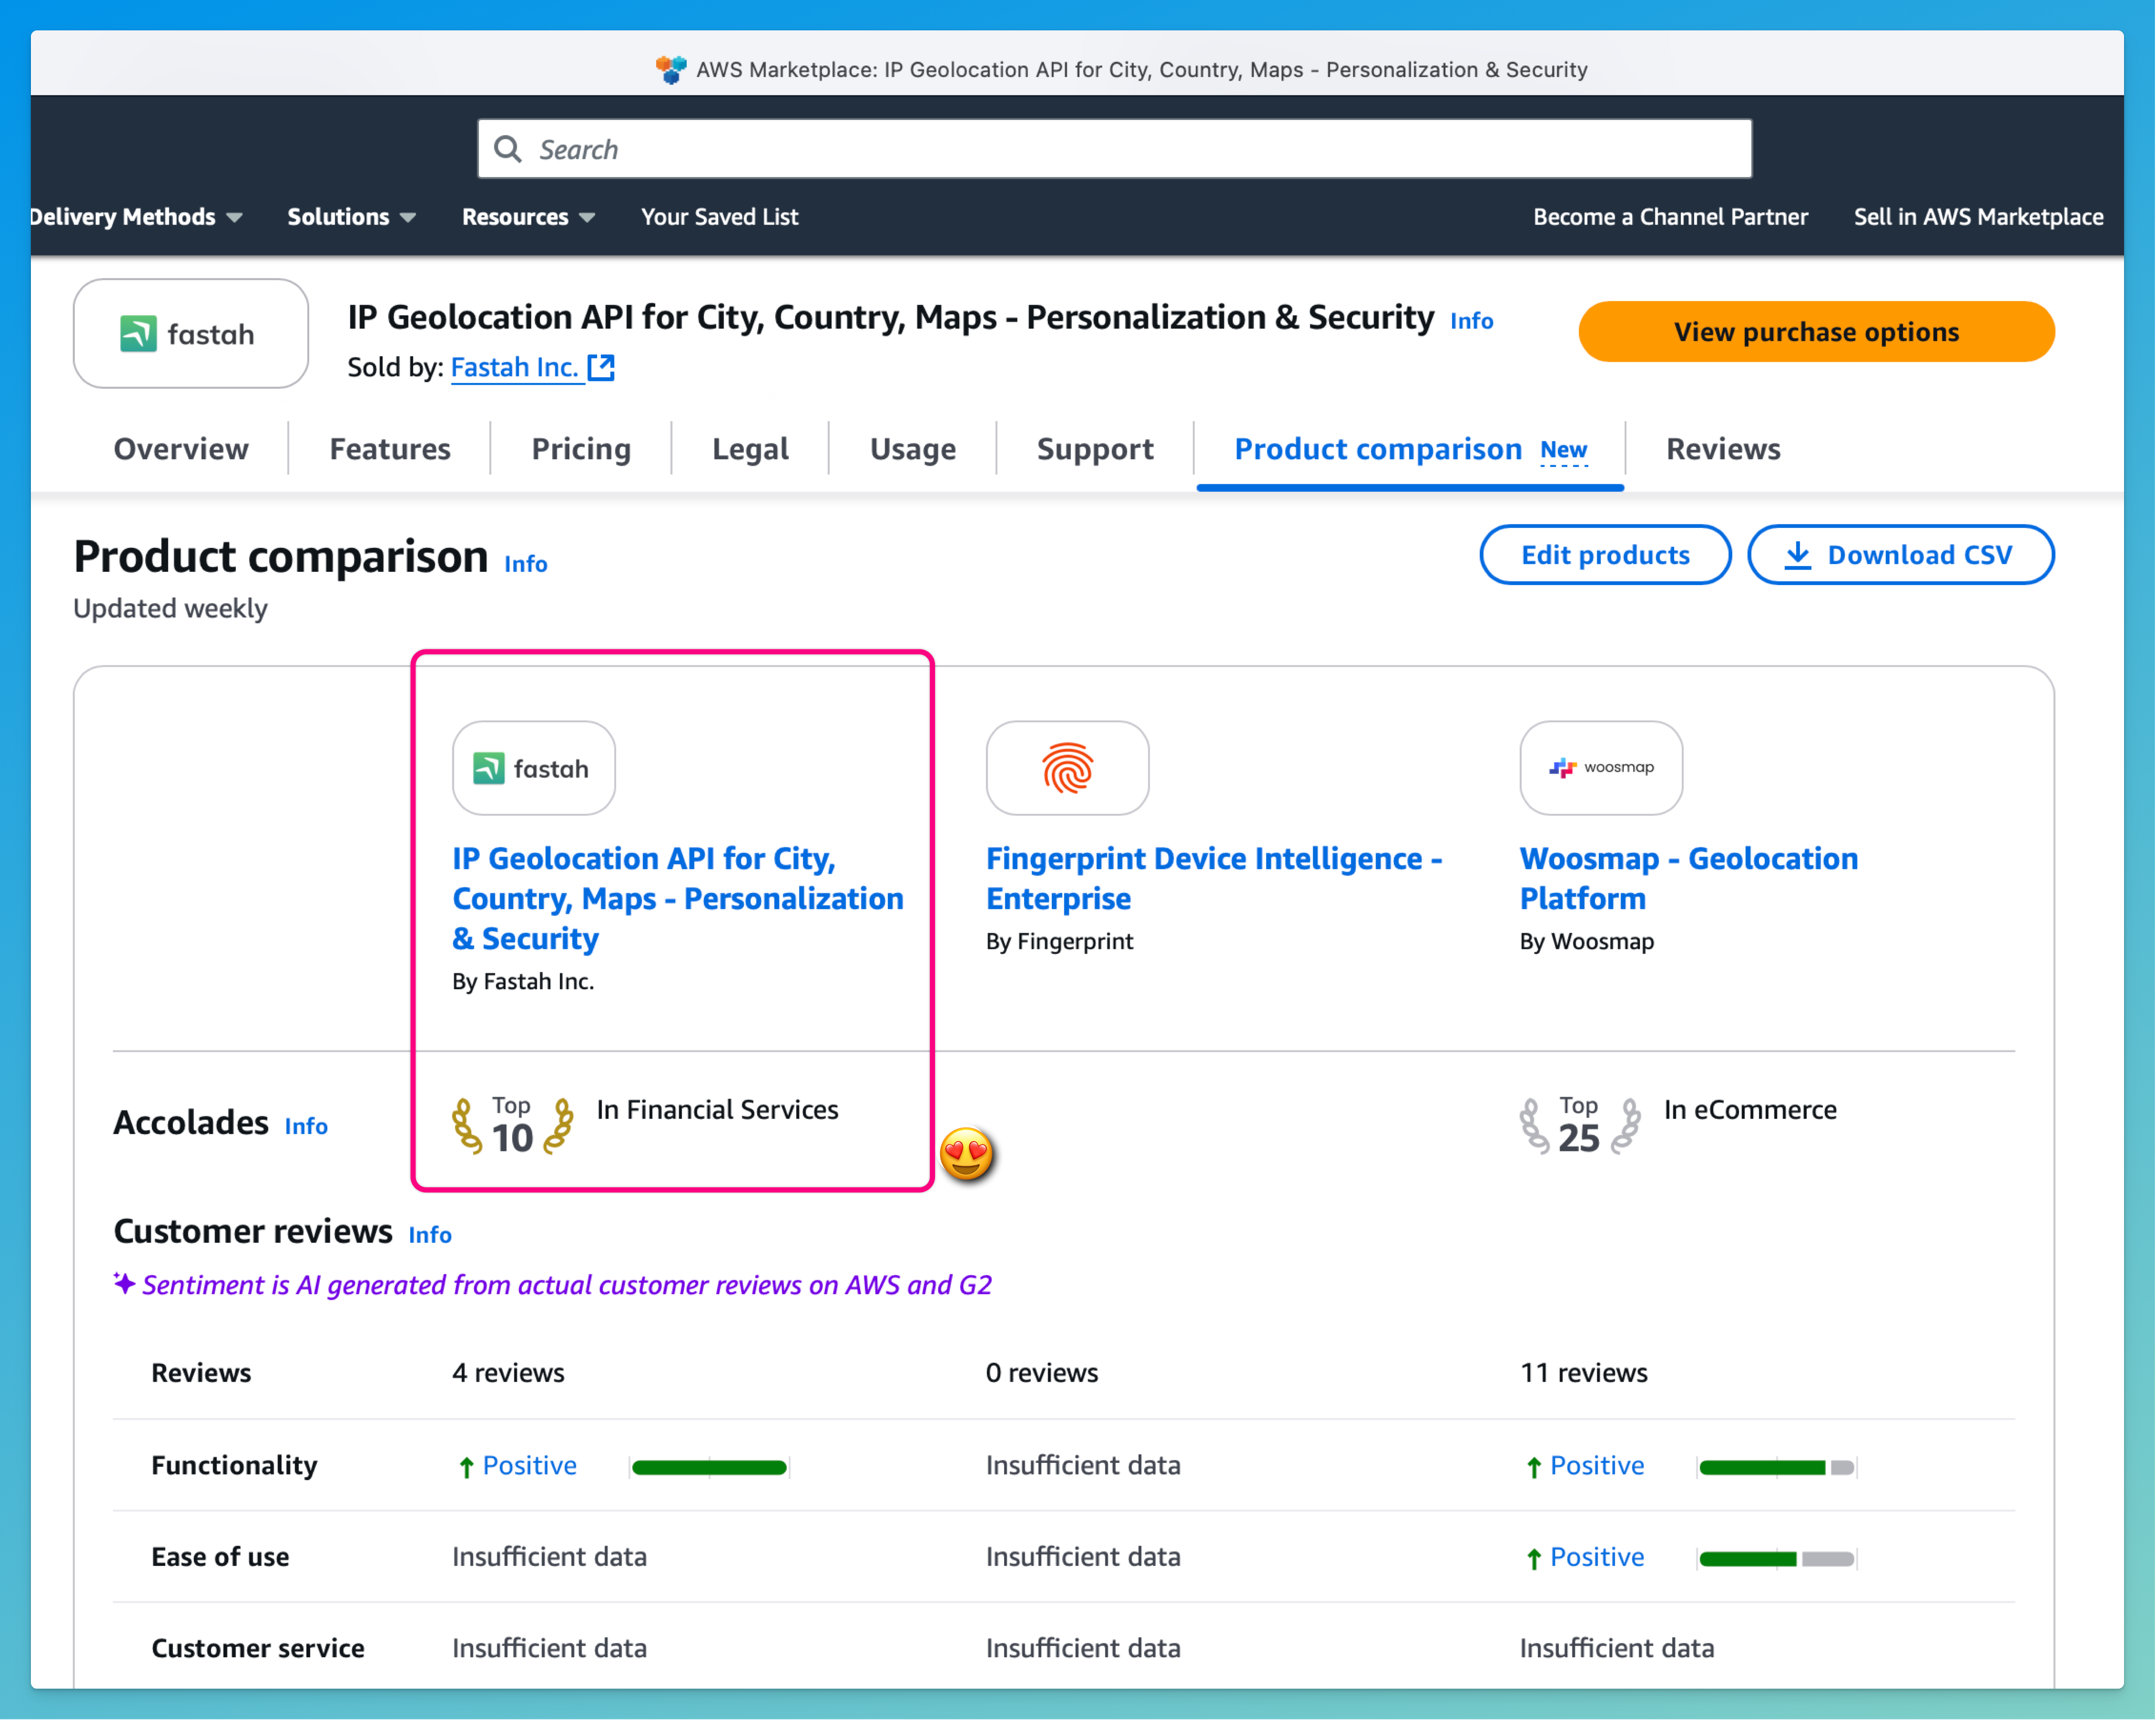Click 'By Woosmap' vendor text
2156x1720 pixels.
[1587, 942]
